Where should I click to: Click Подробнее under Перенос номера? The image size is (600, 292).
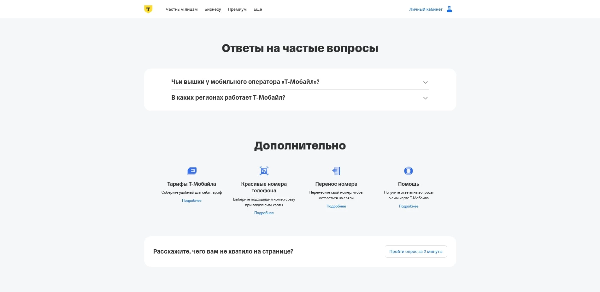click(x=336, y=206)
